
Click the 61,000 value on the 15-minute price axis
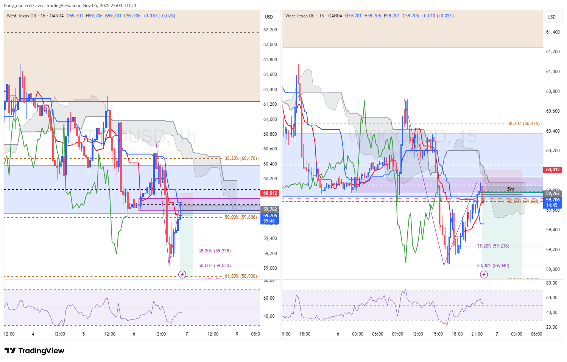pyautogui.click(x=553, y=72)
